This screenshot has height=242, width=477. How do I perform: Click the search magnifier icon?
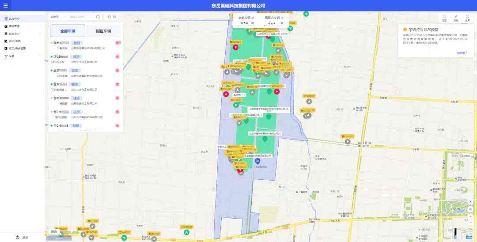point(98,17)
